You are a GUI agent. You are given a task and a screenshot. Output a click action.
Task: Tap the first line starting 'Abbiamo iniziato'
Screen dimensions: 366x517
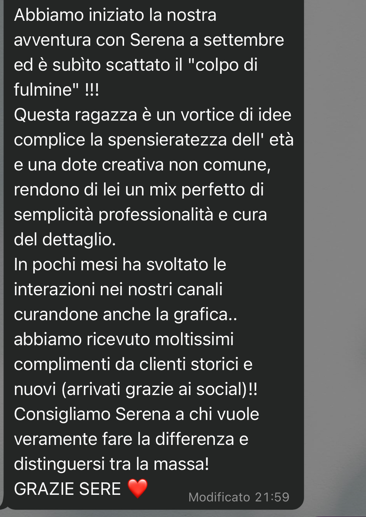115,15
